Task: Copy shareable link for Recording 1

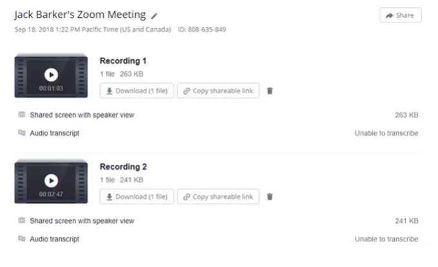Action: click(x=218, y=91)
